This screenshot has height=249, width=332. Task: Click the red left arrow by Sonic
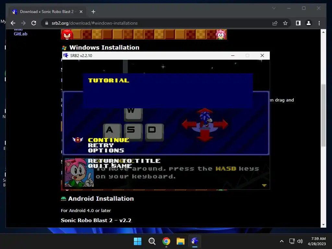(189, 124)
